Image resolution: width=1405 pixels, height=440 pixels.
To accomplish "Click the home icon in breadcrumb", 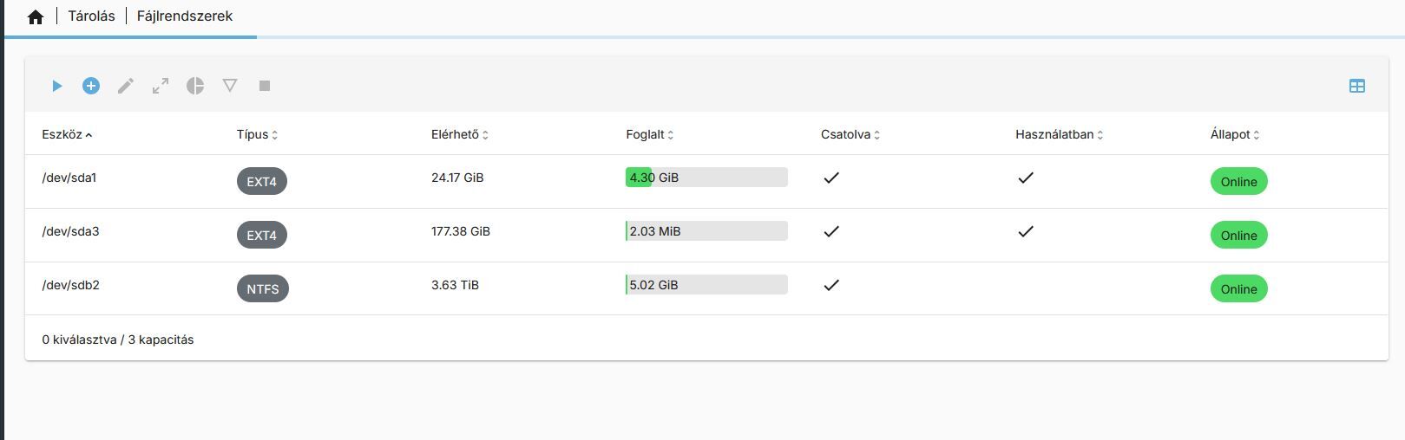I will point(36,17).
